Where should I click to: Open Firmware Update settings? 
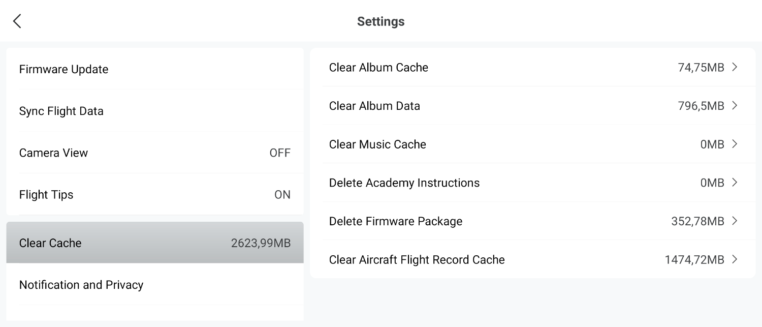pyautogui.click(x=64, y=69)
